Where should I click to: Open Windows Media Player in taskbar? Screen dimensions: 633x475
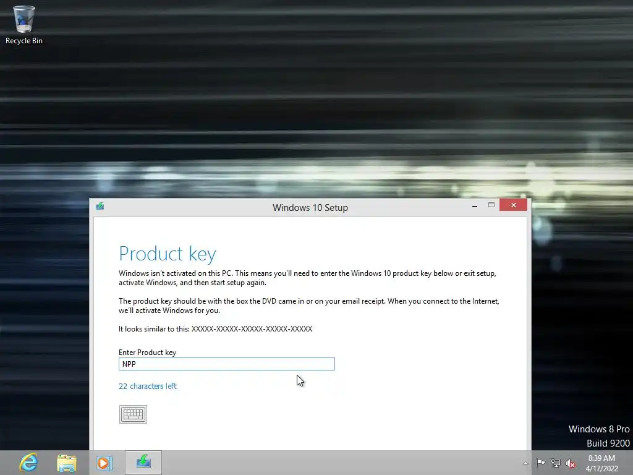[104, 463]
